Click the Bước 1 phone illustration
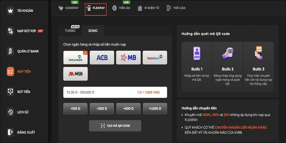Screen dimensions: 286x143 tap(197, 54)
